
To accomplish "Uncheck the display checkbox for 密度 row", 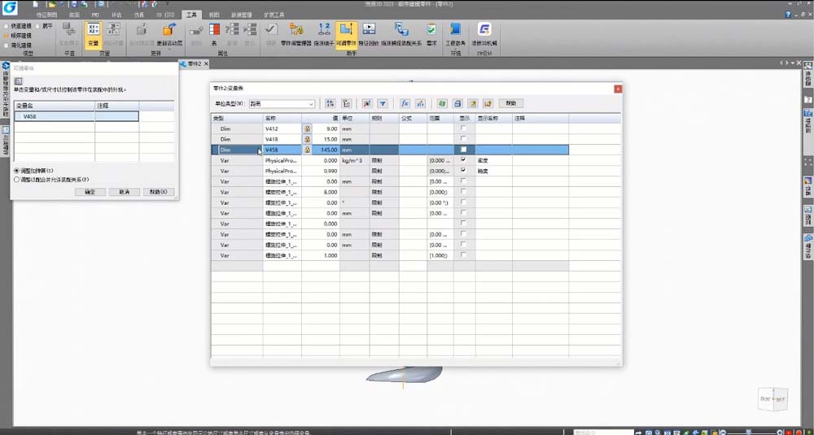I will click(x=464, y=160).
